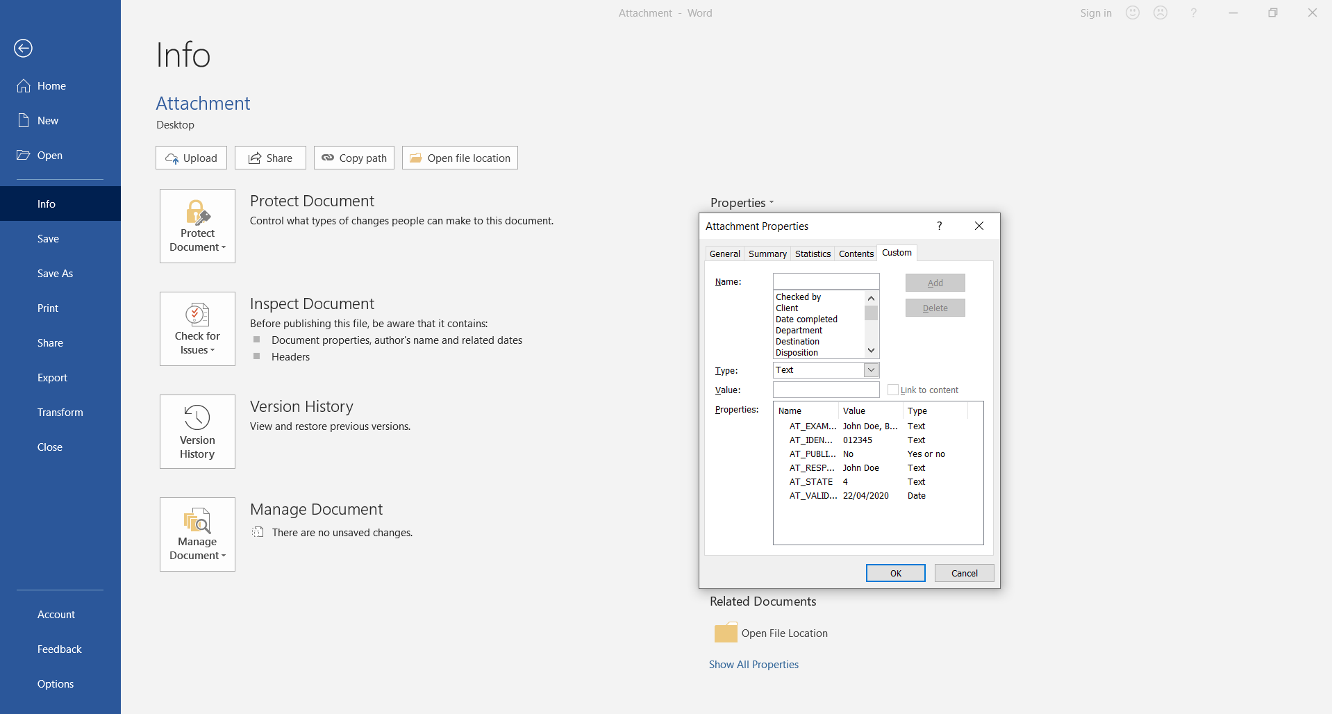Image resolution: width=1332 pixels, height=714 pixels.
Task: Click the Check for Issues icon
Action: click(x=197, y=315)
